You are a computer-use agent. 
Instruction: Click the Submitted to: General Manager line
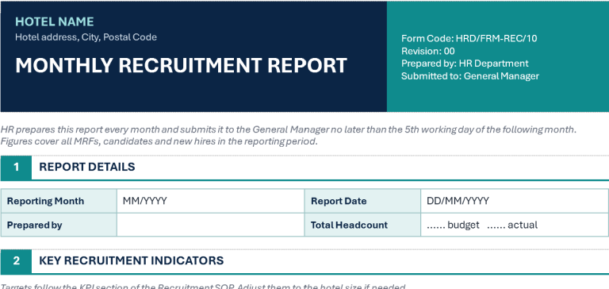[x=470, y=76]
